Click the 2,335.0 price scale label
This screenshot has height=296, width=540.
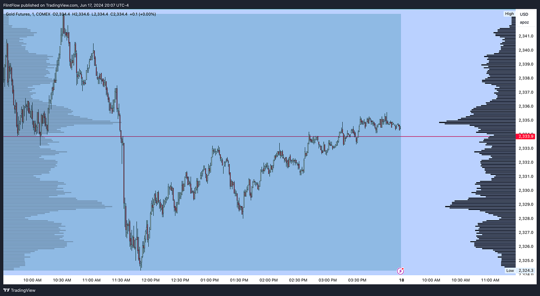(x=526, y=120)
